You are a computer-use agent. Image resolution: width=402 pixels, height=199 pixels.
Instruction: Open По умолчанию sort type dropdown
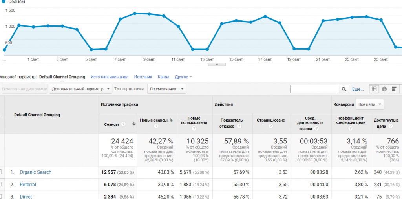click(x=166, y=89)
